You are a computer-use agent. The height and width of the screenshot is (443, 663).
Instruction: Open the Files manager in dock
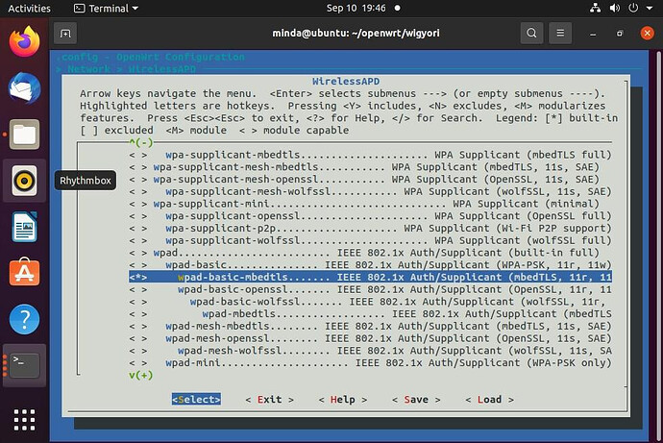25,135
